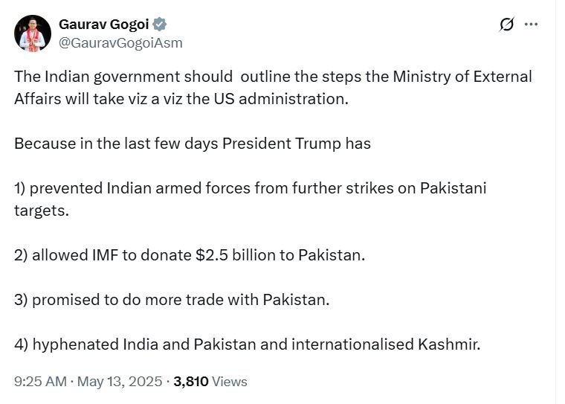Open Gaurav Gogoi's profile picture
Image resolution: width=565 pixels, height=404 pixels.
tap(33, 33)
